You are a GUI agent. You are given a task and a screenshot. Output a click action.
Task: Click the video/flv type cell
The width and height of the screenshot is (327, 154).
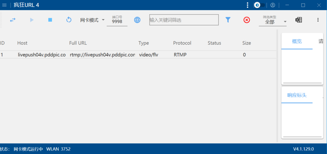click(148, 55)
